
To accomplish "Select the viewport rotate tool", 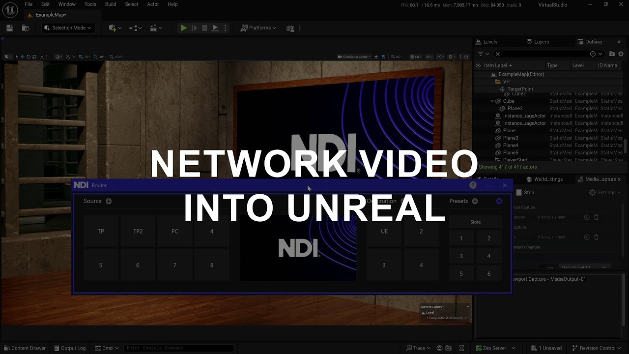I will tap(29, 57).
